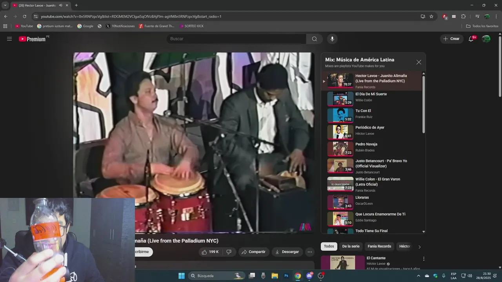Open the 10Notificaciones bookmark

tap(120, 26)
